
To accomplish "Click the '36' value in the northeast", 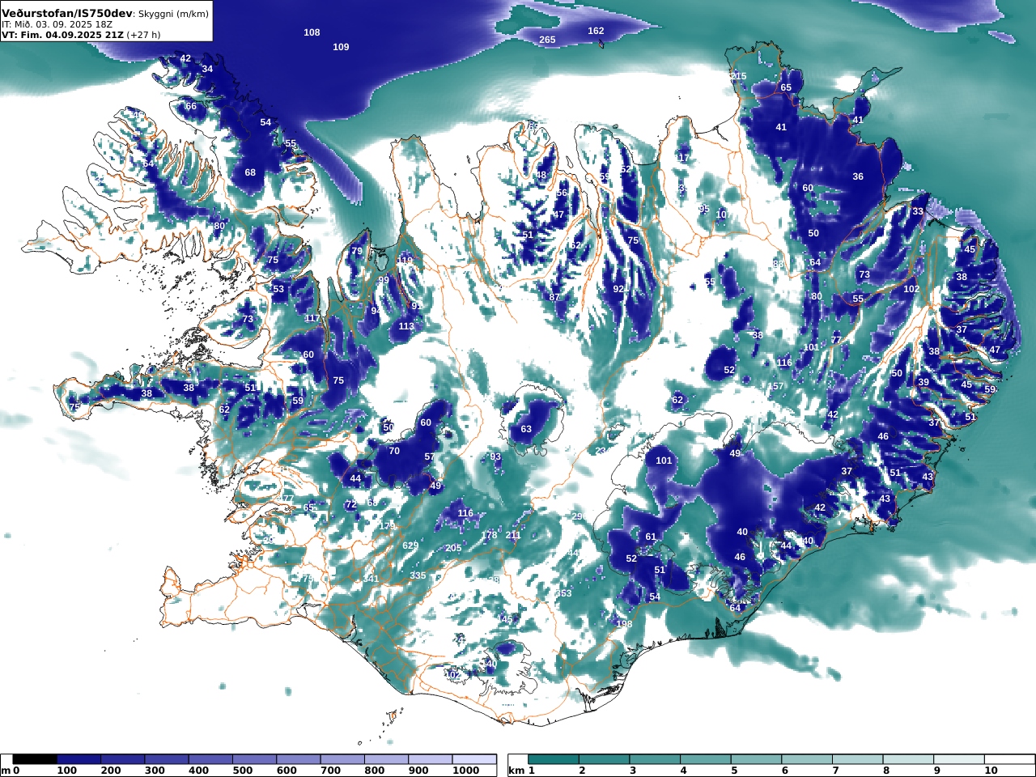I will point(858,176).
